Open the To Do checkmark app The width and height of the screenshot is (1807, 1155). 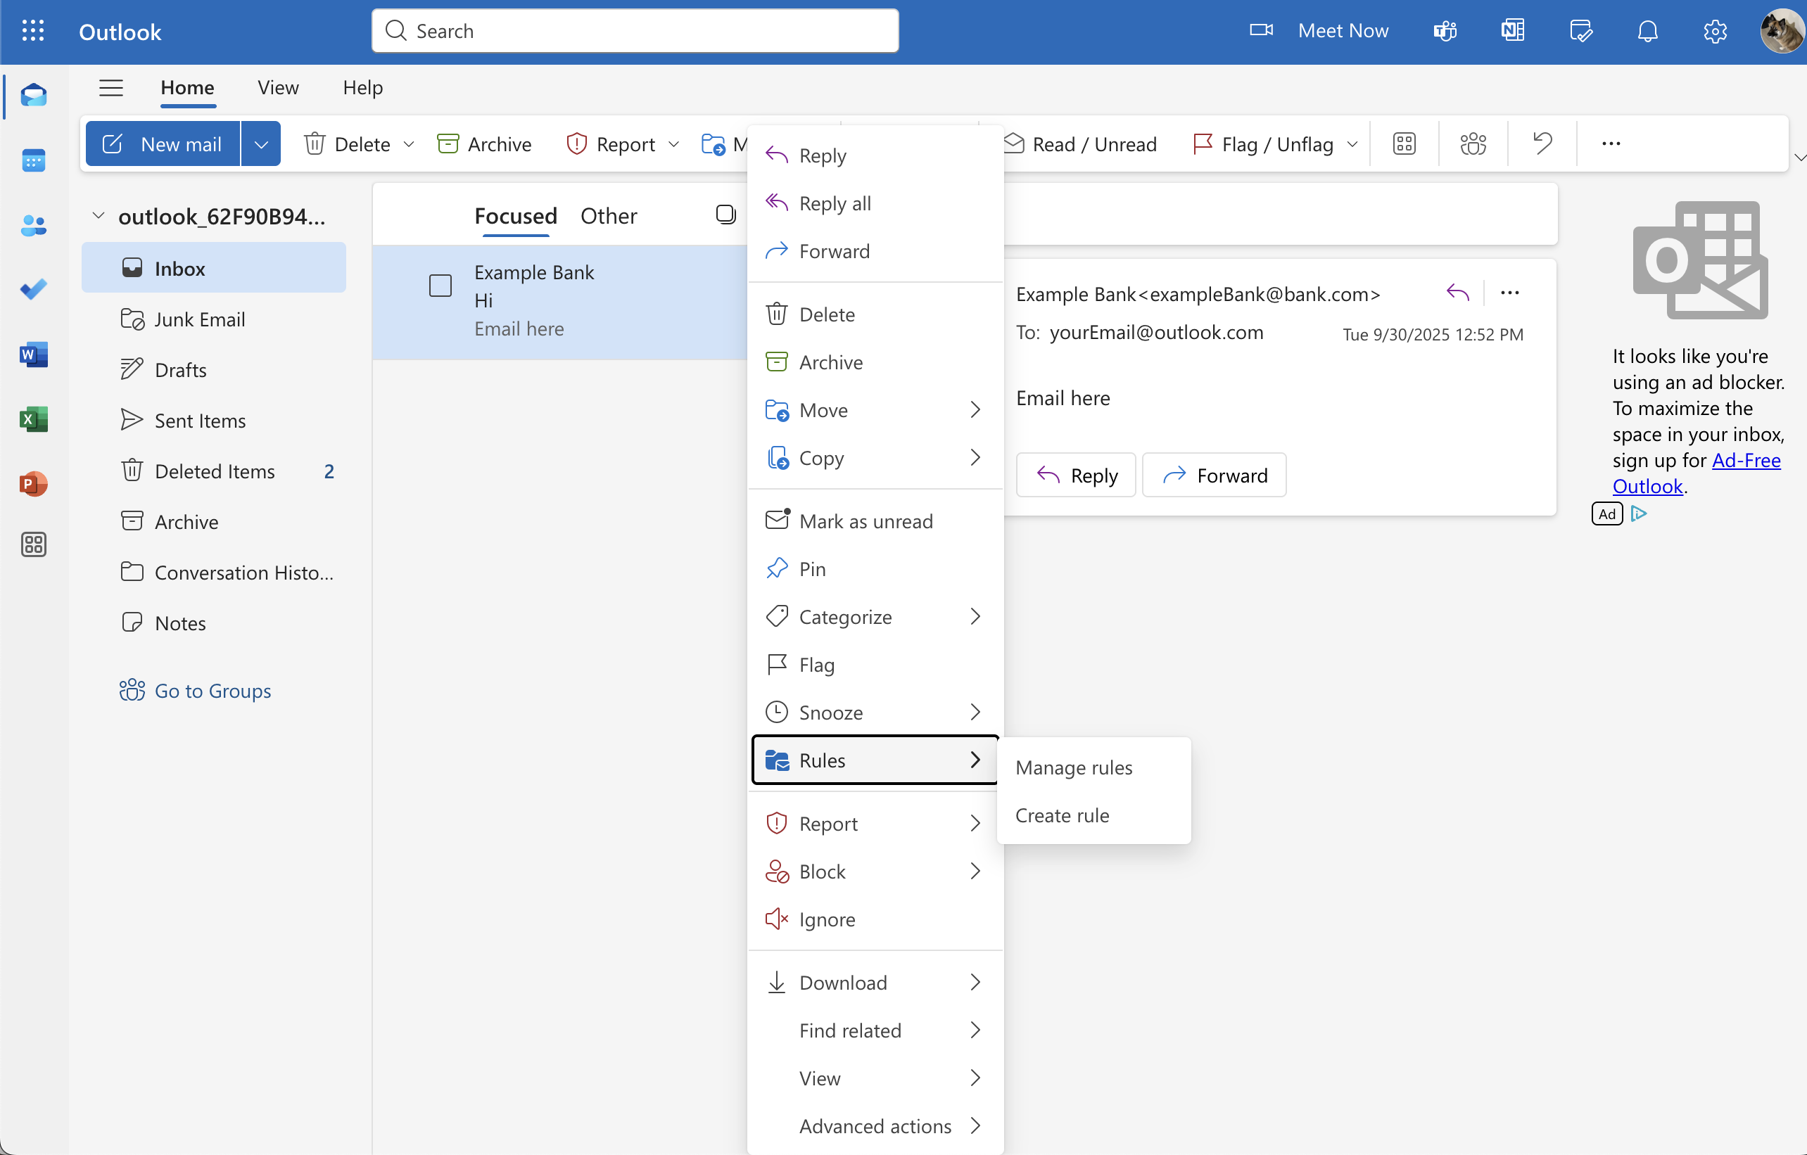pyautogui.click(x=33, y=290)
